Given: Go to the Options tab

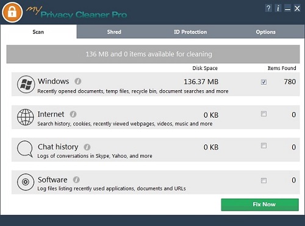Looking at the screenshot, I should pos(266,32).
